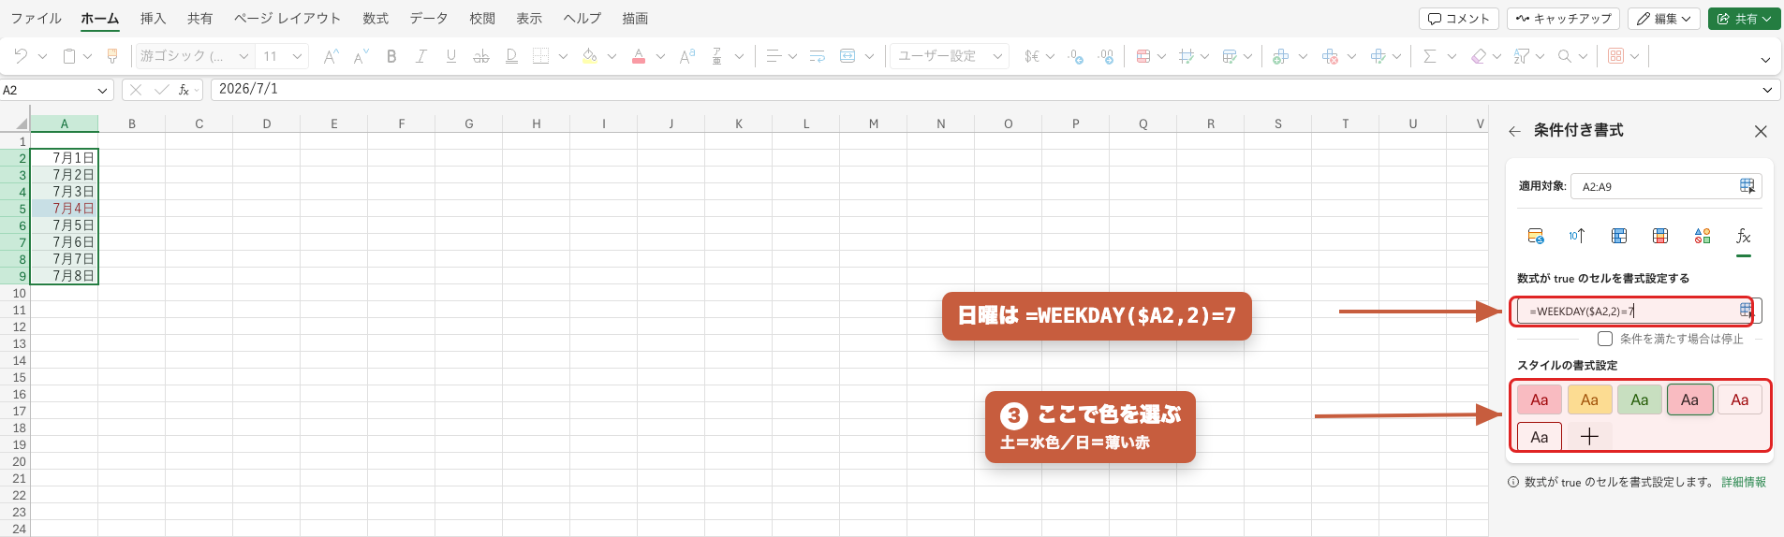Click the wrap text icon
Image resolution: width=1784 pixels, height=537 pixels.
(x=818, y=56)
